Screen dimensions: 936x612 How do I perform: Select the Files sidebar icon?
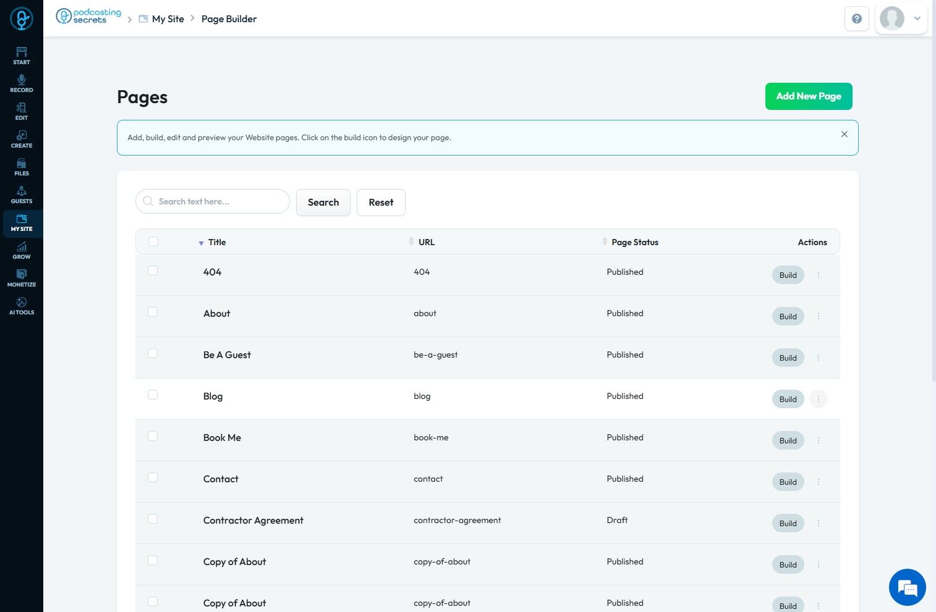(x=22, y=167)
